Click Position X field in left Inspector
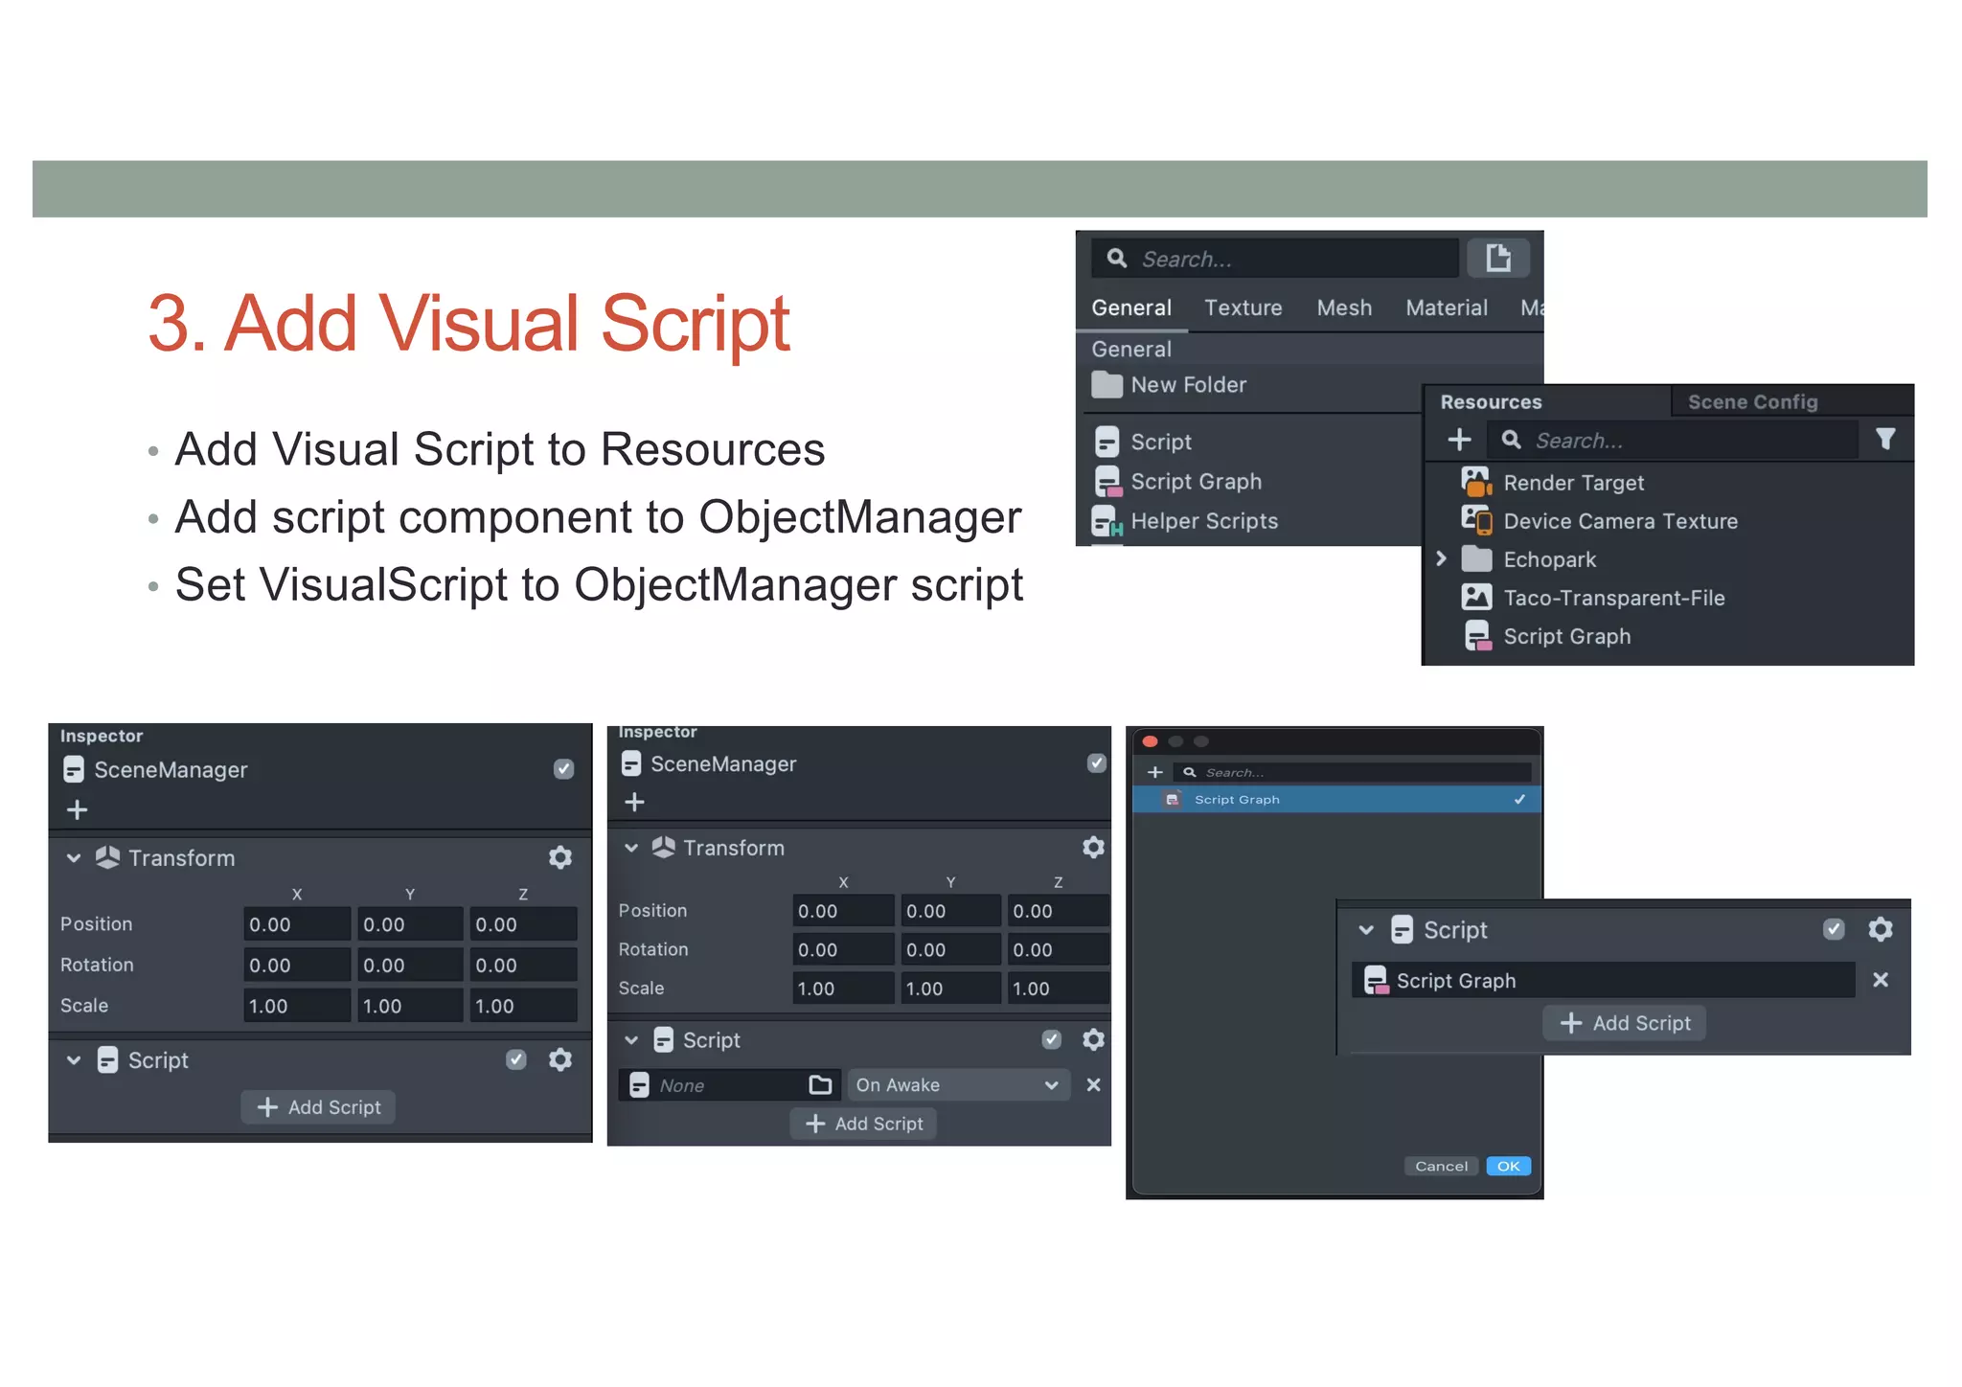Screen dimensions: 1962x1387 click(x=297, y=924)
